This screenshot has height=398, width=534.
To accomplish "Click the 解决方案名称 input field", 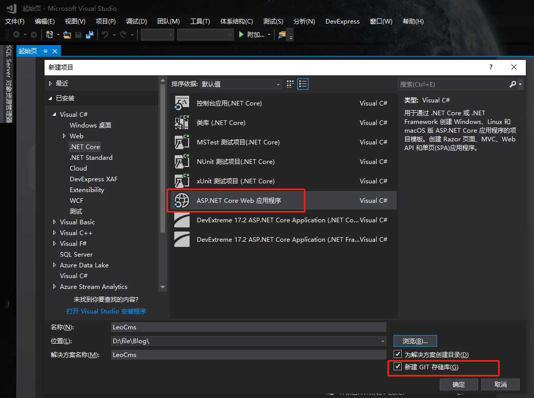I will click(x=249, y=355).
